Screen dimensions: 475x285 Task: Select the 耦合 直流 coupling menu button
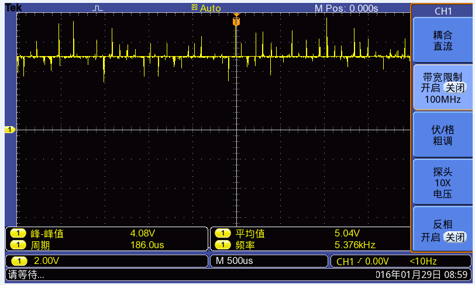pos(443,40)
